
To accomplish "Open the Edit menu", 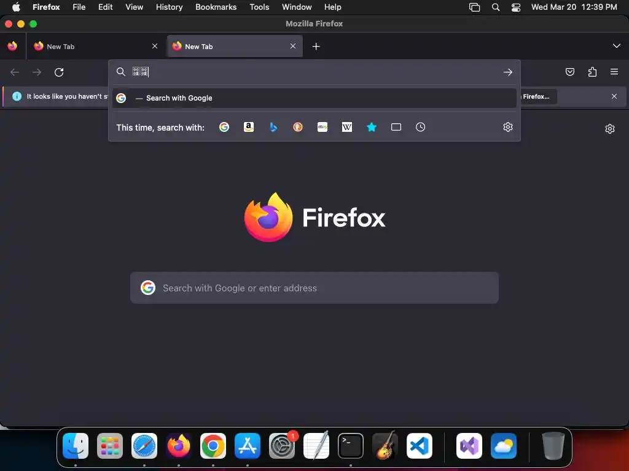I will pyautogui.click(x=106, y=7).
